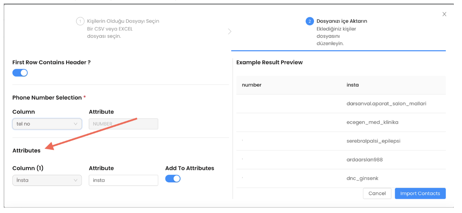The height and width of the screenshot is (213, 462).
Task: Click the Cancel button
Action: 377,193
